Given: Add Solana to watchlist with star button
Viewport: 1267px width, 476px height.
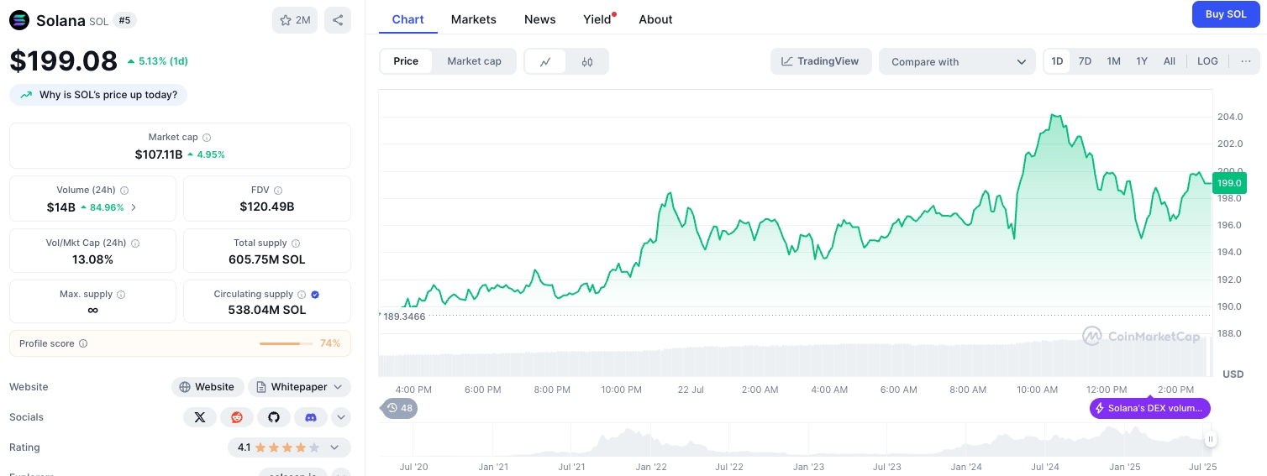Looking at the screenshot, I should click(295, 20).
